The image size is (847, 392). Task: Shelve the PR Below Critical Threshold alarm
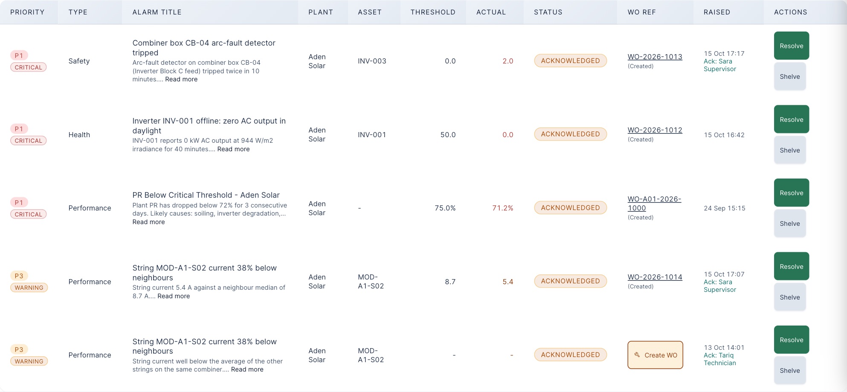(789, 223)
